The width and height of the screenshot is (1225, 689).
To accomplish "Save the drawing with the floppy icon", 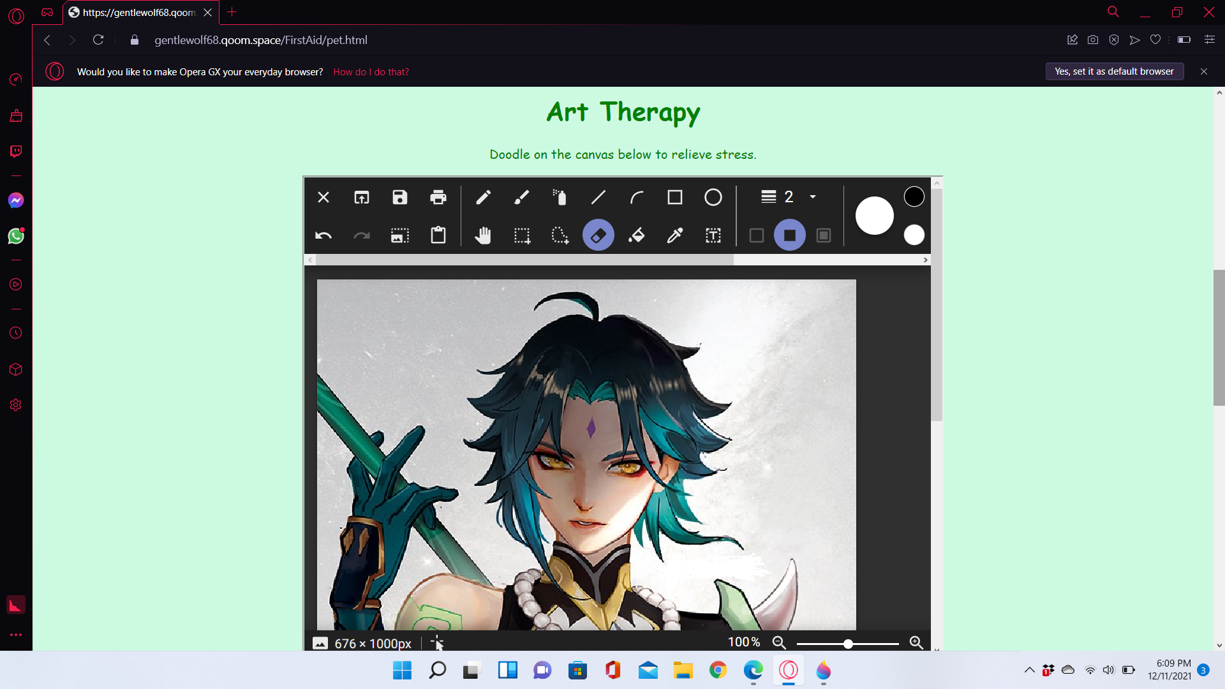I will (x=400, y=197).
